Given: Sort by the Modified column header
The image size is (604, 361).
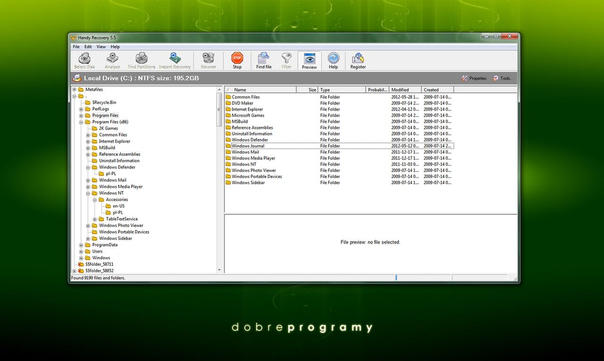Looking at the screenshot, I should click(x=405, y=90).
